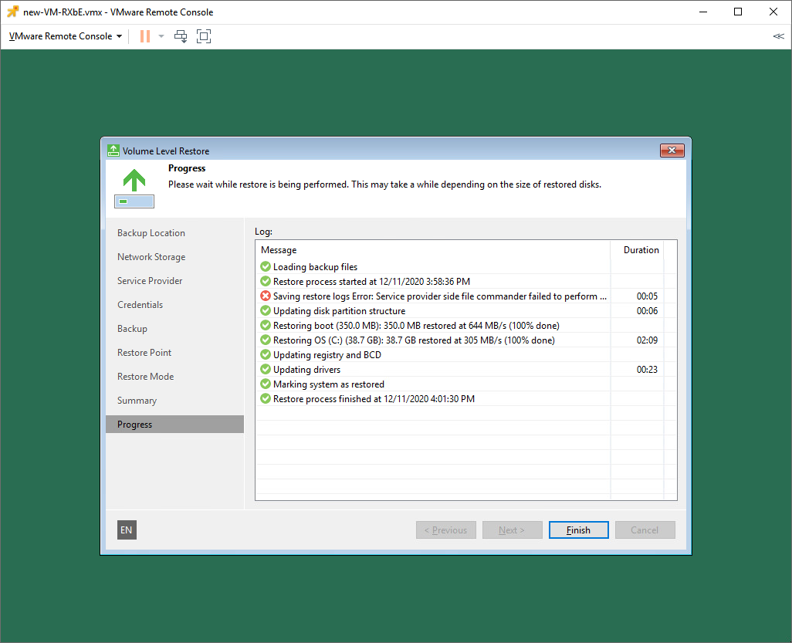Click the Volume Level Restore title icon
Image resolution: width=792 pixels, height=643 pixels.
point(113,151)
